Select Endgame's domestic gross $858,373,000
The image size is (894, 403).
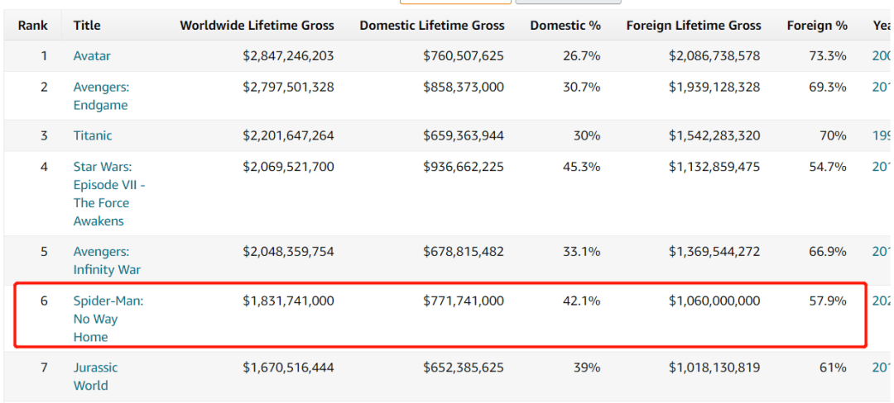[464, 87]
